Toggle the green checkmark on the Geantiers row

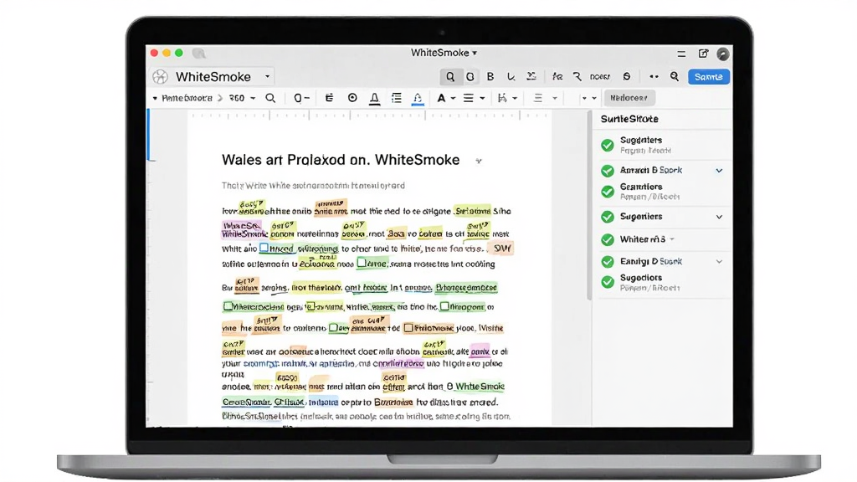point(608,192)
